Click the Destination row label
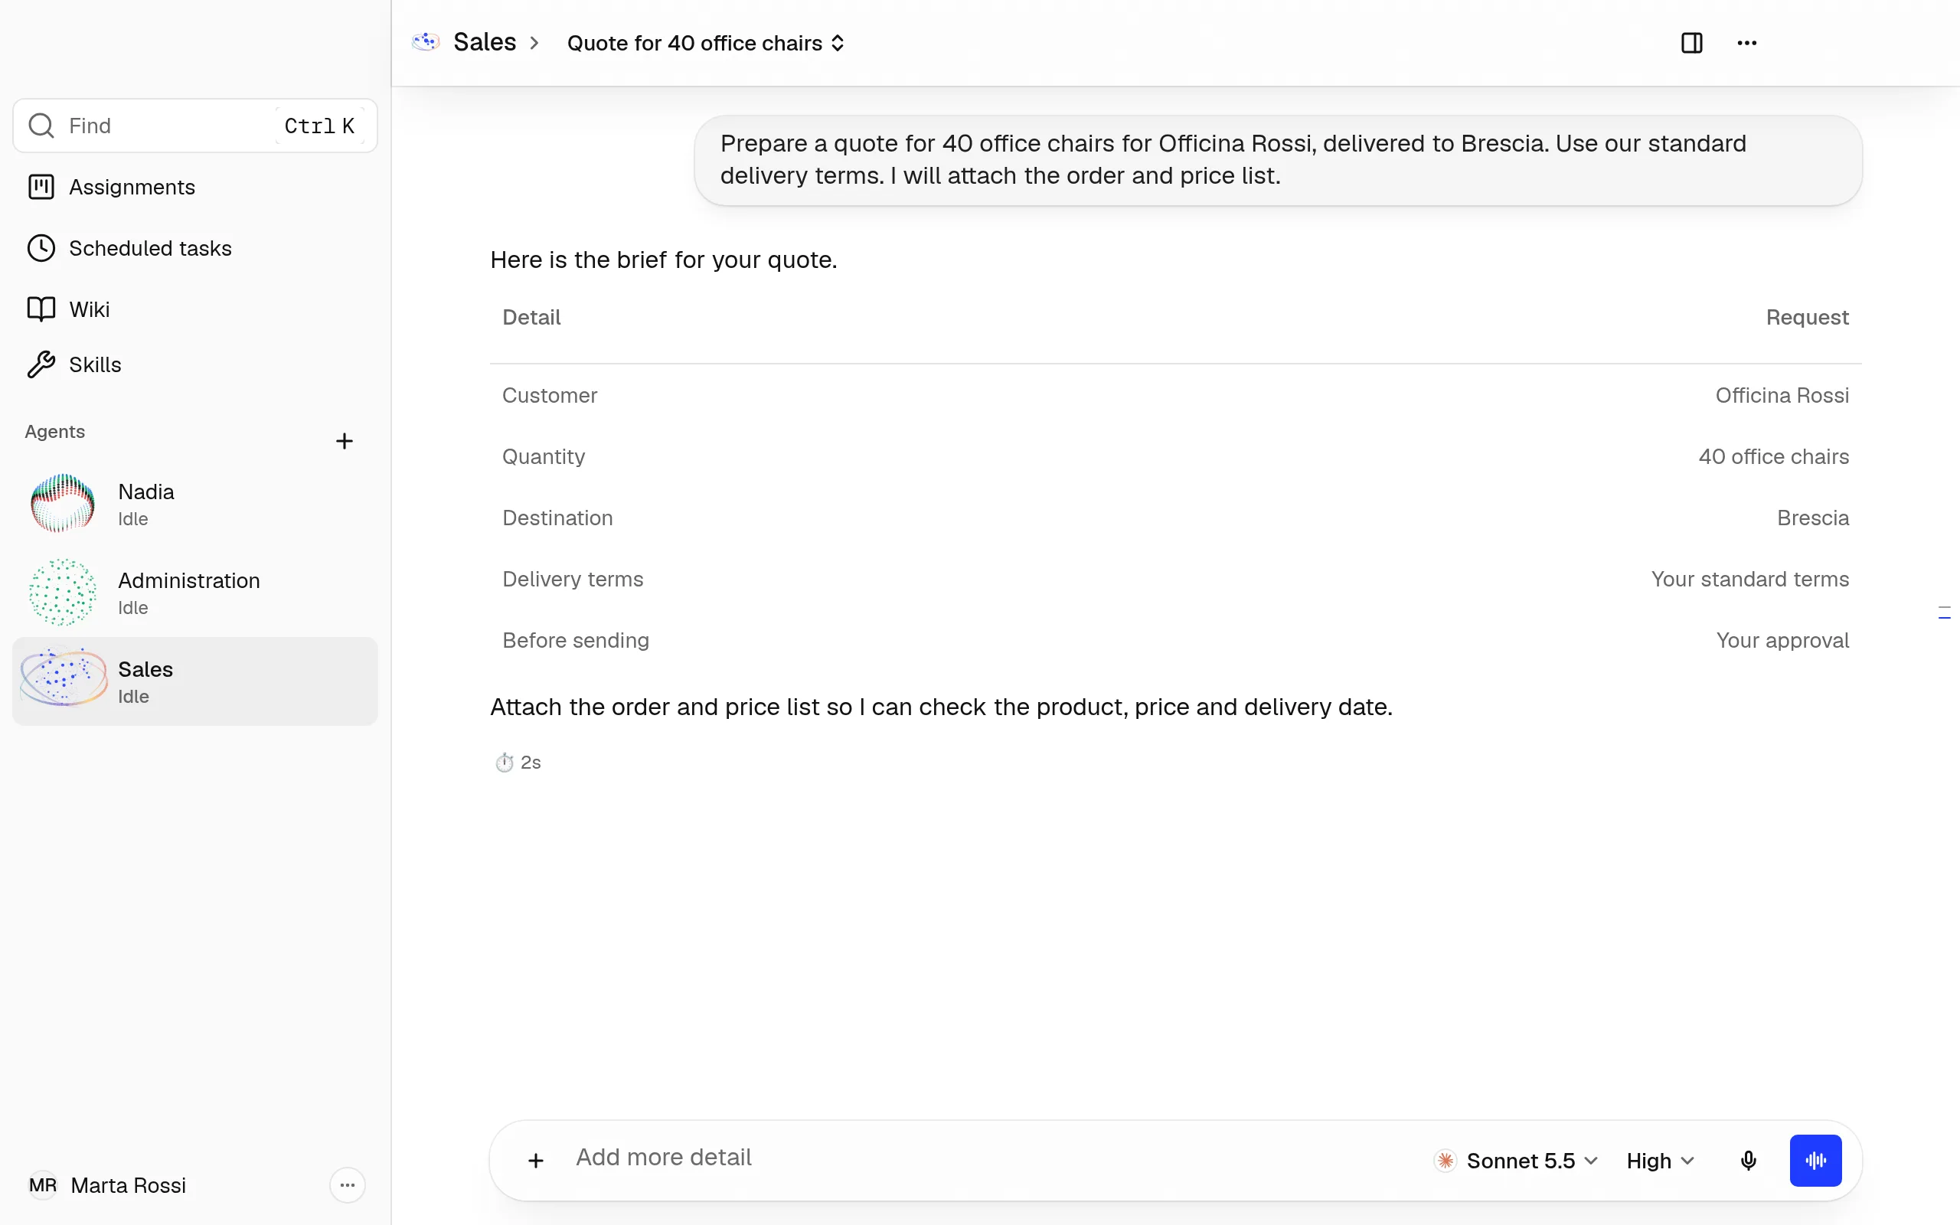The image size is (1960, 1225). coord(557,518)
